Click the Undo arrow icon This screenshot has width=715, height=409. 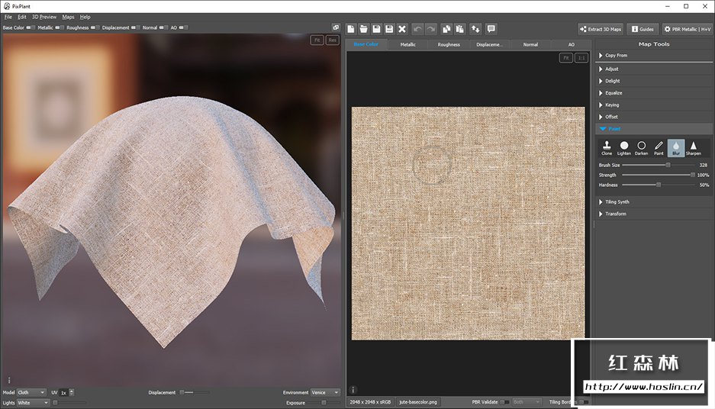point(417,29)
